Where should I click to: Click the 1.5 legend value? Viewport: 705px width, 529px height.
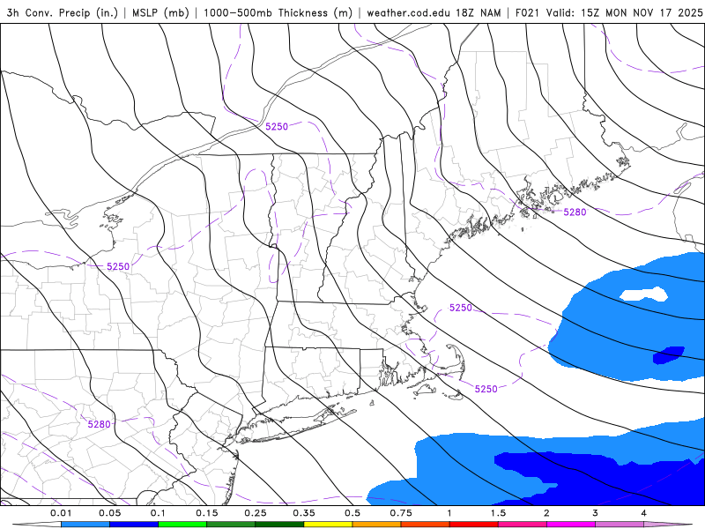coord(498,513)
